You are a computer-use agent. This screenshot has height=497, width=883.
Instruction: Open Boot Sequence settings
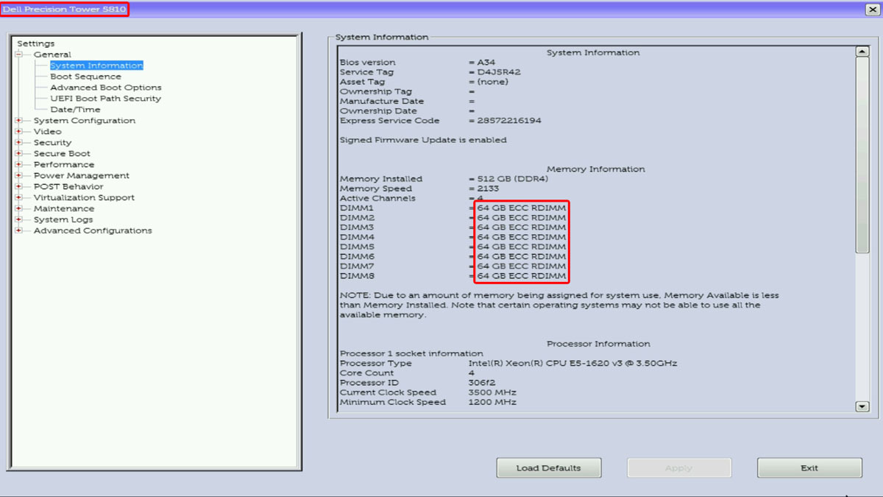click(x=85, y=77)
